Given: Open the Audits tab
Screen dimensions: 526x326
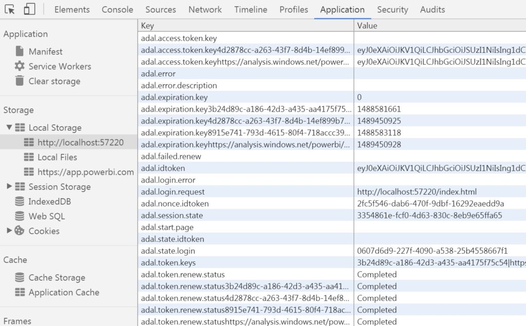Looking at the screenshot, I should [x=433, y=9].
